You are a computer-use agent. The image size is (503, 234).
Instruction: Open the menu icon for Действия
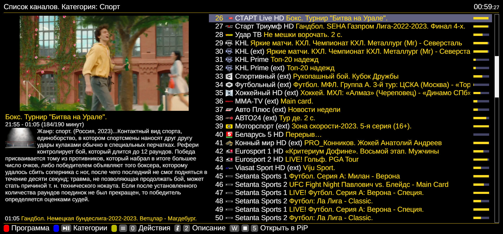[123, 228]
